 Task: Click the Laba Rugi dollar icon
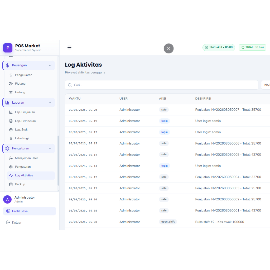click(x=11, y=138)
